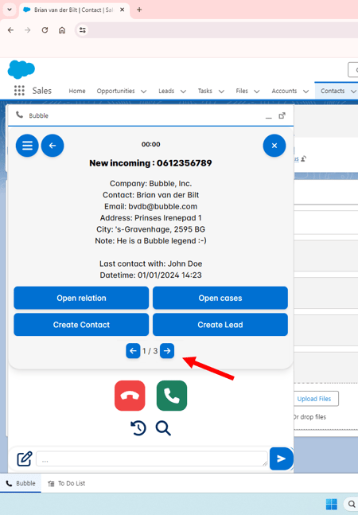Screen dimensions: 358x515
Task: Open a new browser tab
Action: coord(139,10)
